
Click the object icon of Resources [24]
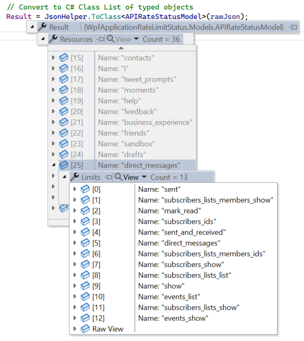64,154
